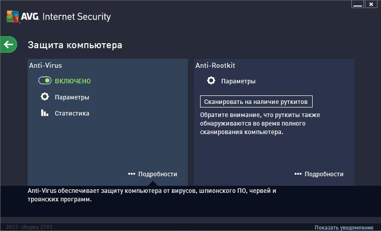Screen dimensions: 381x231
Task: Click the gear icon in the Anti-Rootkit panel
Action: click(211, 80)
